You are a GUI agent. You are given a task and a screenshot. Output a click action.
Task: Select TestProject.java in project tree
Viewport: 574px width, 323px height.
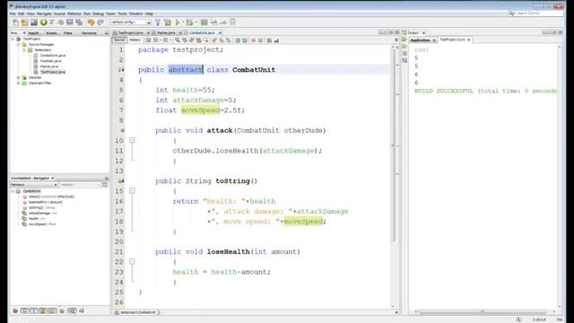[x=53, y=72]
